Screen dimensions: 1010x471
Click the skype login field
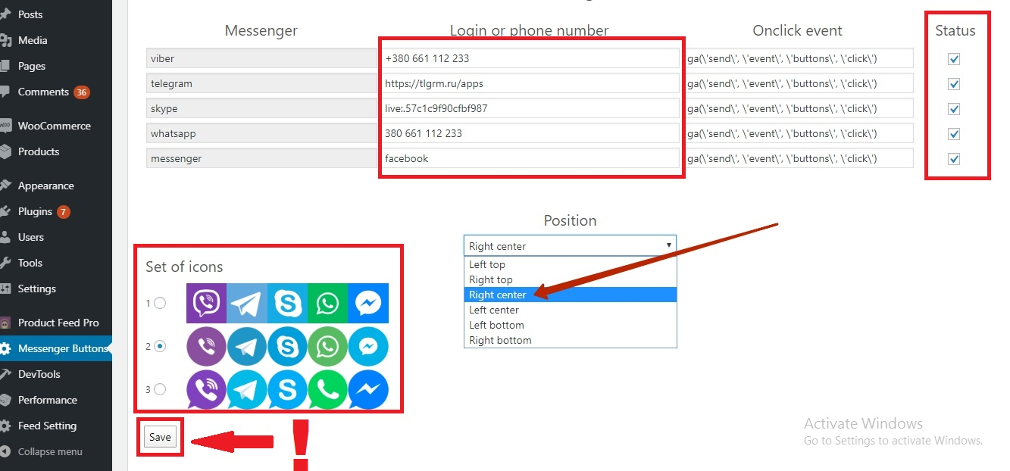tap(530, 108)
